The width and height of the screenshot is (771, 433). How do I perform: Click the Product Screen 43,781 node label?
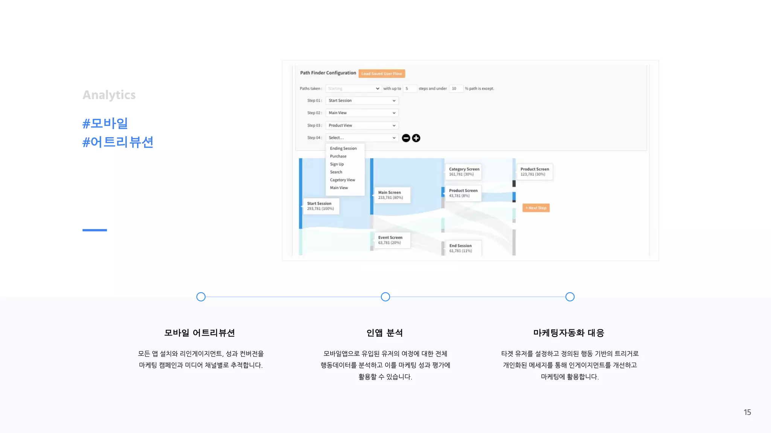(463, 193)
